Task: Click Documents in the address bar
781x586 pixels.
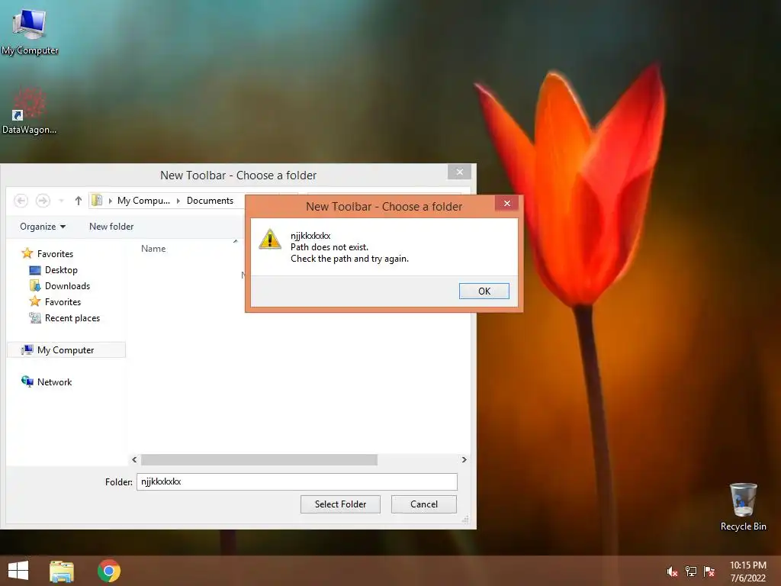Action: tap(210, 201)
